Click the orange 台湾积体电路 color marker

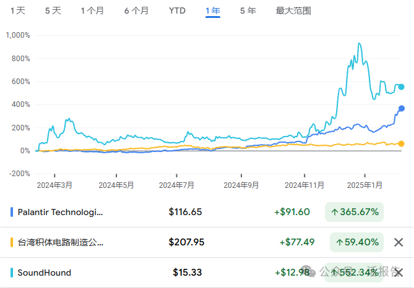pyautogui.click(x=12, y=242)
